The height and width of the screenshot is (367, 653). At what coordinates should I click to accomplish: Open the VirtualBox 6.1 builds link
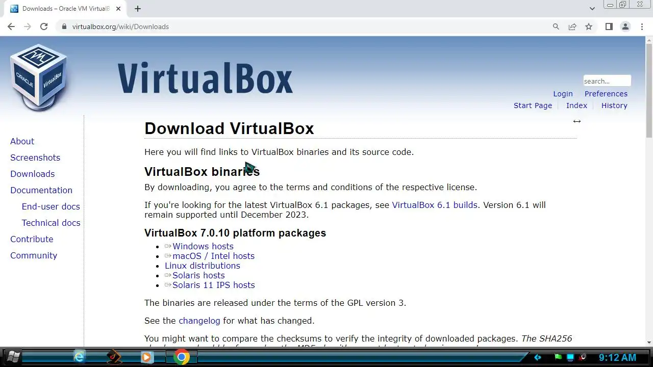pyautogui.click(x=435, y=205)
